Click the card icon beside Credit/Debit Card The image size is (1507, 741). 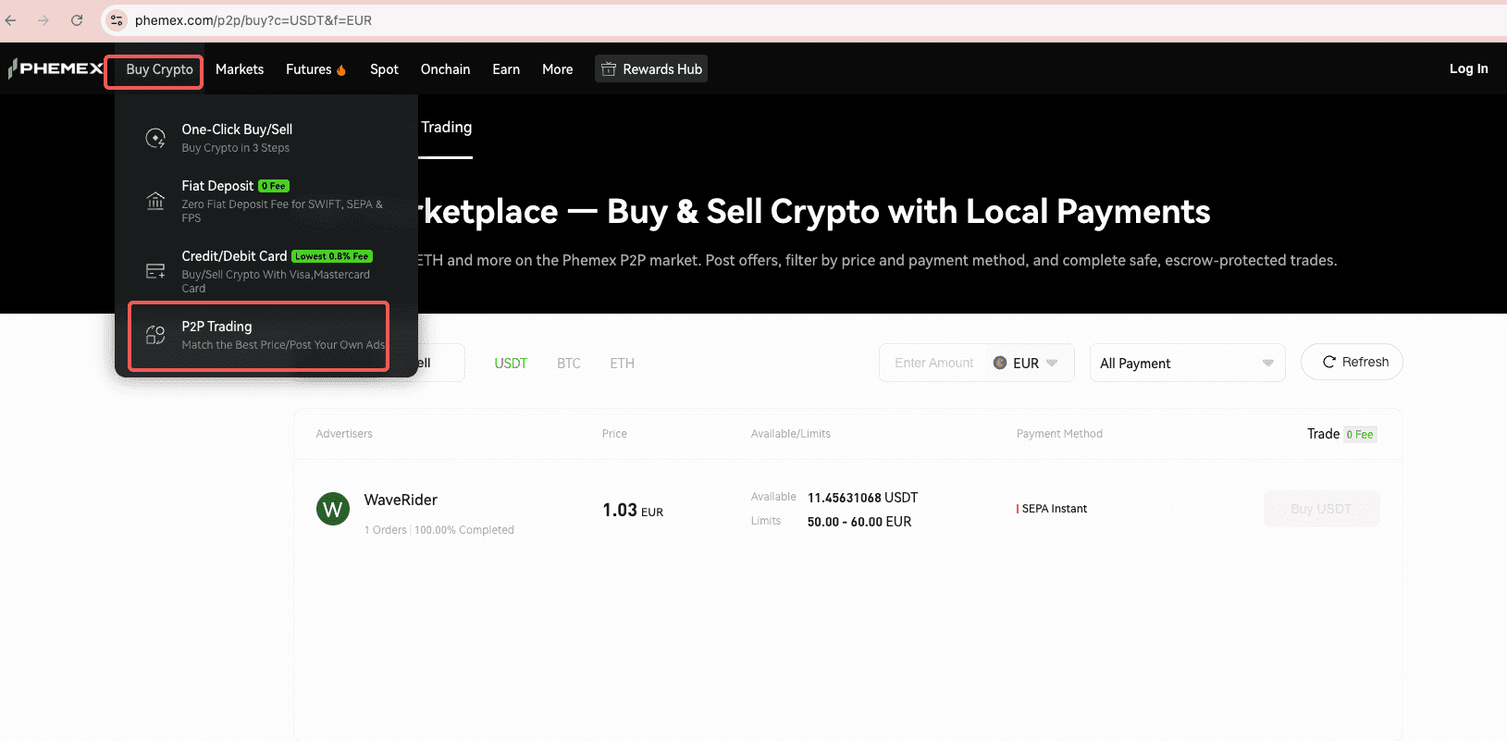point(155,271)
